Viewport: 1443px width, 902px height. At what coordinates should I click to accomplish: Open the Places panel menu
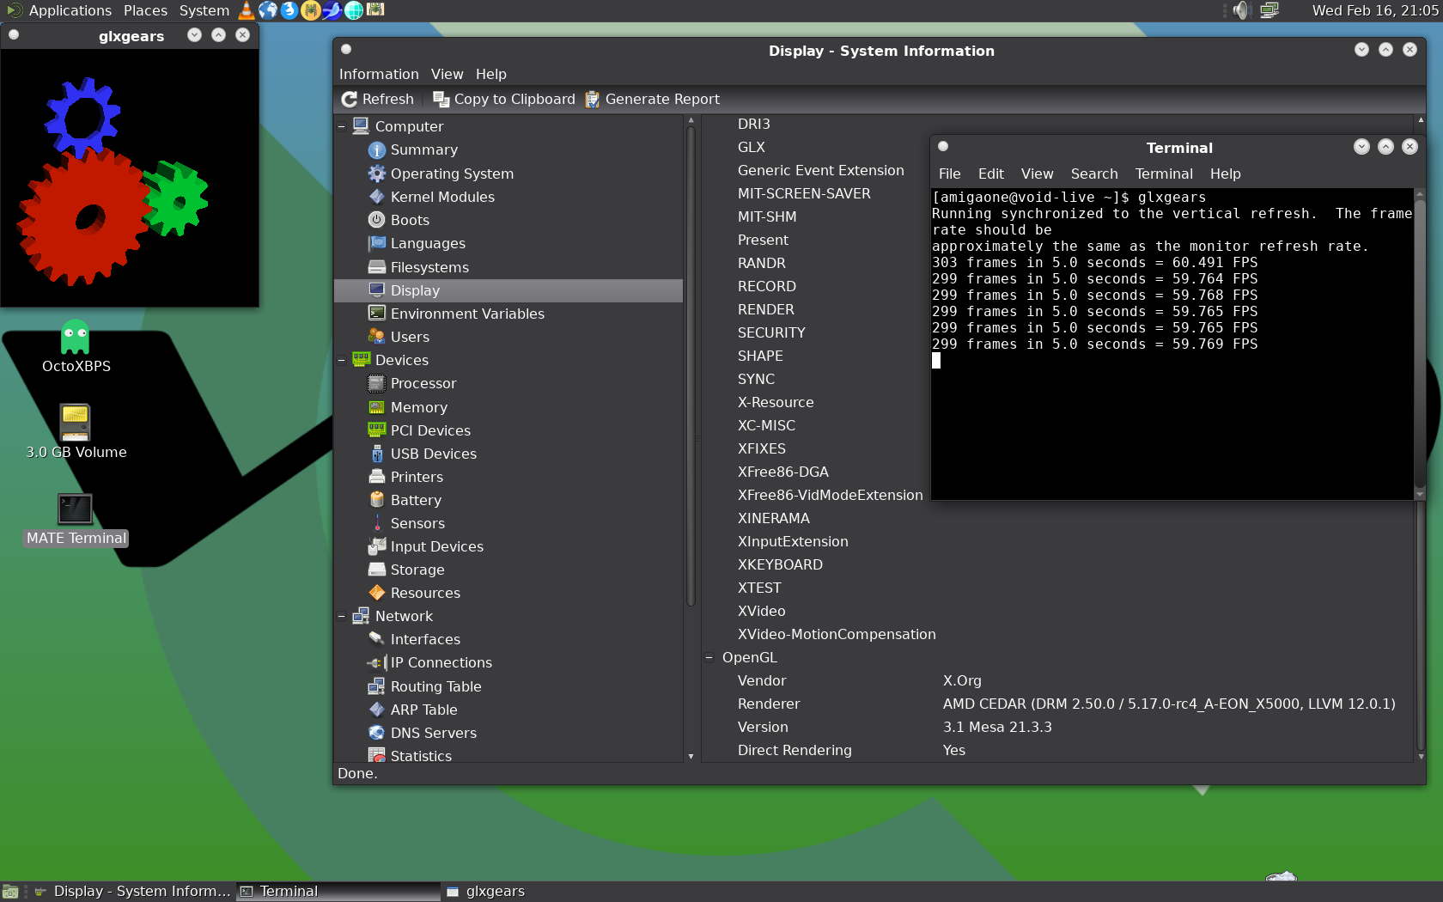[x=145, y=10]
